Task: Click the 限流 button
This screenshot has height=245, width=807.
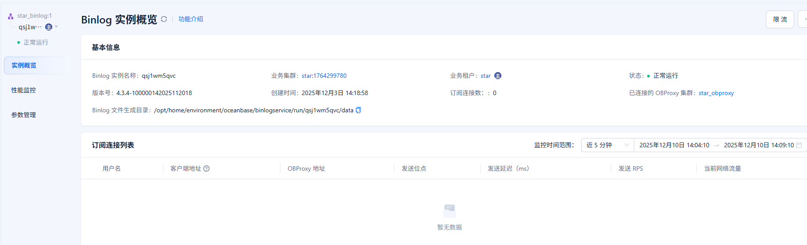Action: pos(780,19)
